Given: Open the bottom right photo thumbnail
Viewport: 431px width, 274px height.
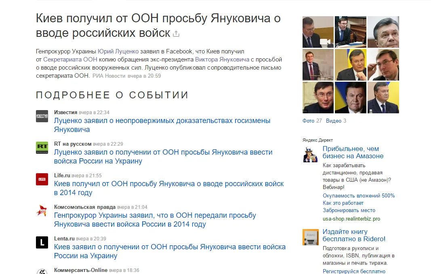Looking at the screenshot, I should [x=383, y=98].
